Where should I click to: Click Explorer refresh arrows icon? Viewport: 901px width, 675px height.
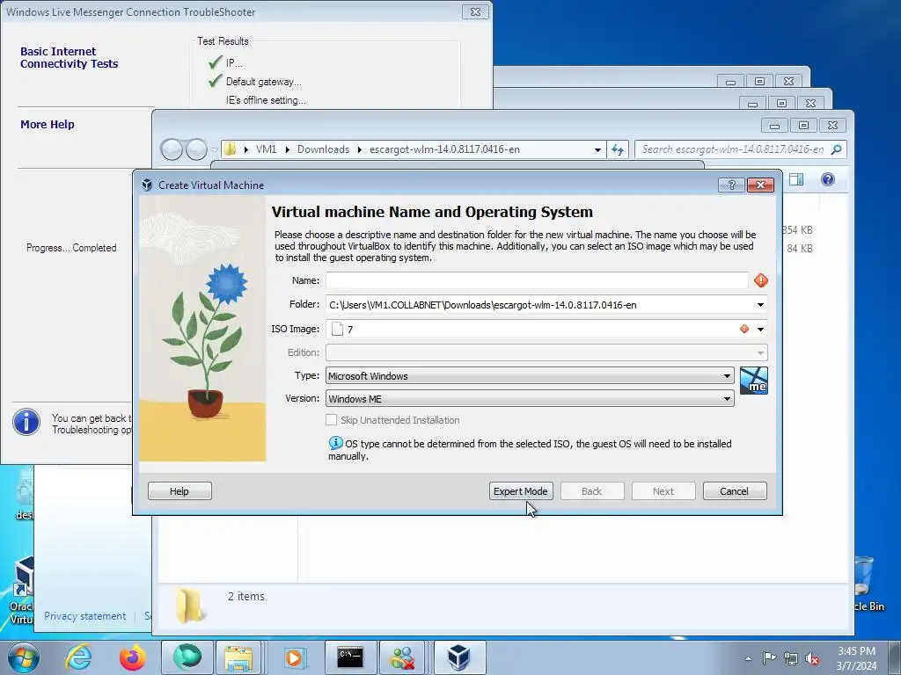(618, 149)
